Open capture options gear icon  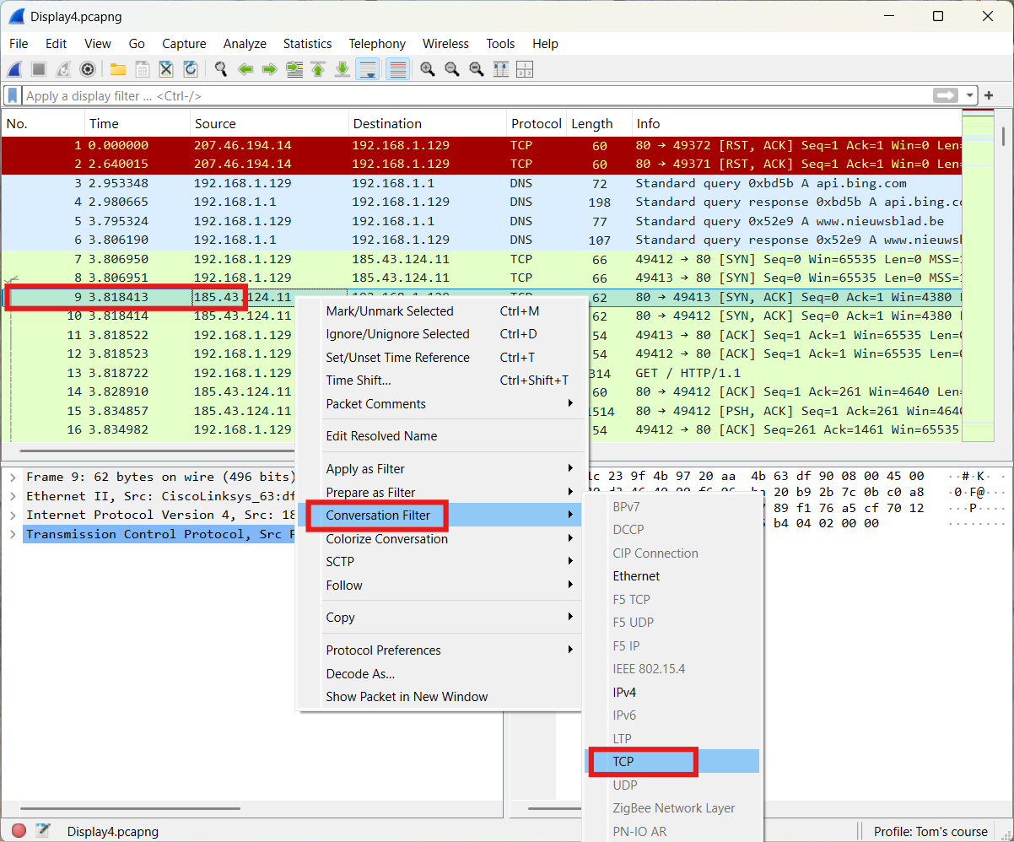click(87, 69)
